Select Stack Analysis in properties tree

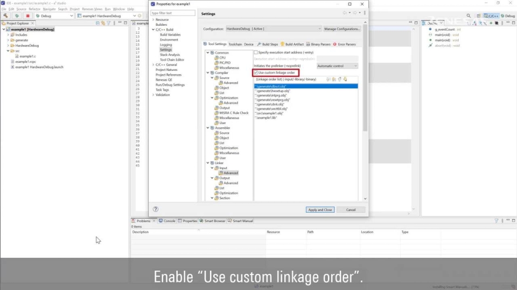point(170,55)
